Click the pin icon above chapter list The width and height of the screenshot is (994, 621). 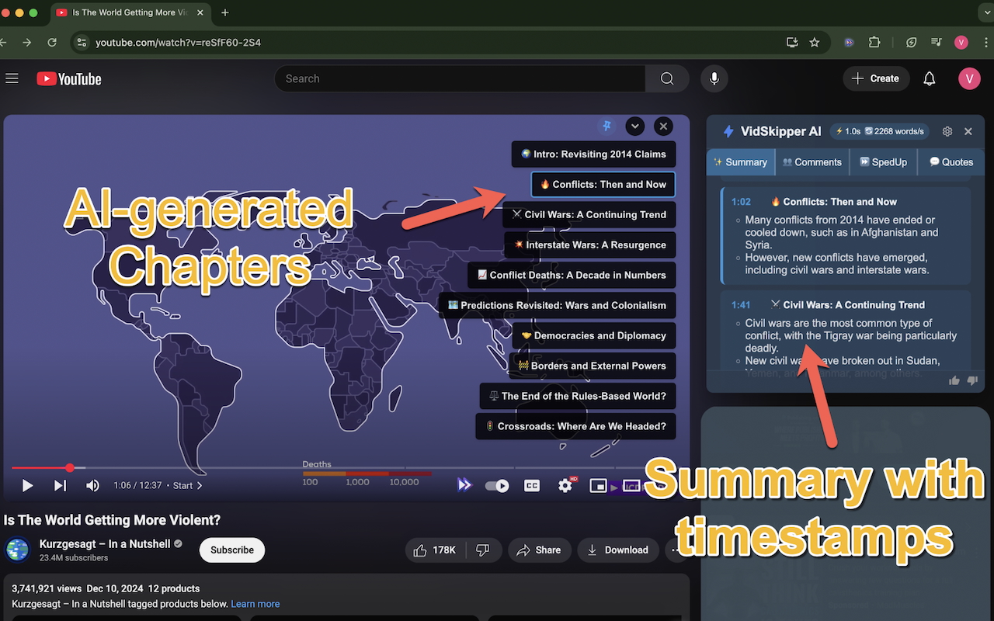[x=607, y=126]
